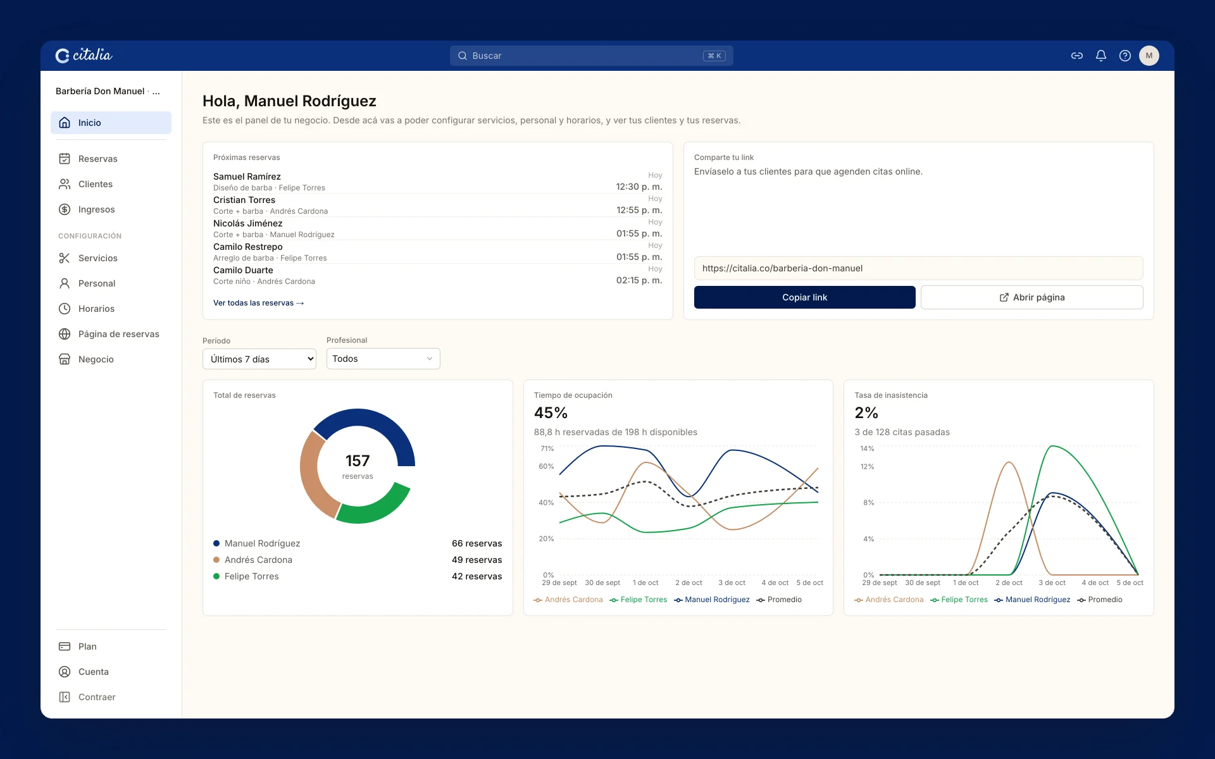Click the citalia logo

pyautogui.click(x=84, y=56)
